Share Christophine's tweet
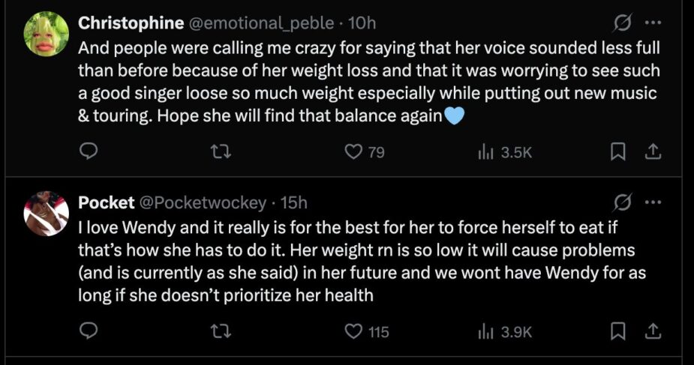This screenshot has width=694, height=365. click(x=653, y=152)
